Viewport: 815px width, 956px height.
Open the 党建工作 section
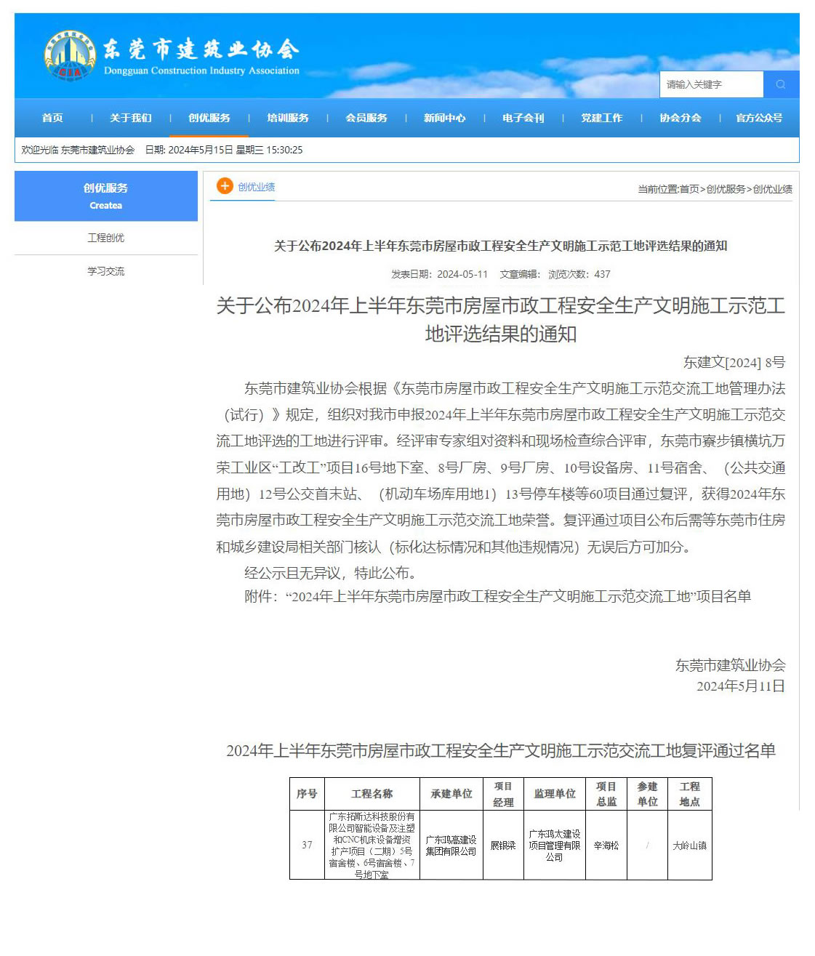[x=602, y=118]
